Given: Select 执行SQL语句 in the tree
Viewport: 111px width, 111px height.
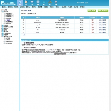Looking at the screenshot, I should point(9,43).
